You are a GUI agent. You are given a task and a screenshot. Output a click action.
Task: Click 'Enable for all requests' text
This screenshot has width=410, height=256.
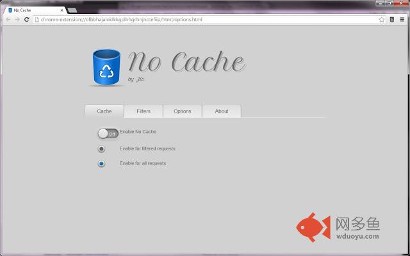pos(142,163)
